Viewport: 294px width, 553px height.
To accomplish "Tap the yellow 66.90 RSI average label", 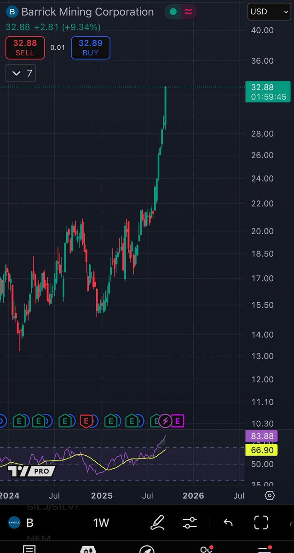I will pos(261,450).
